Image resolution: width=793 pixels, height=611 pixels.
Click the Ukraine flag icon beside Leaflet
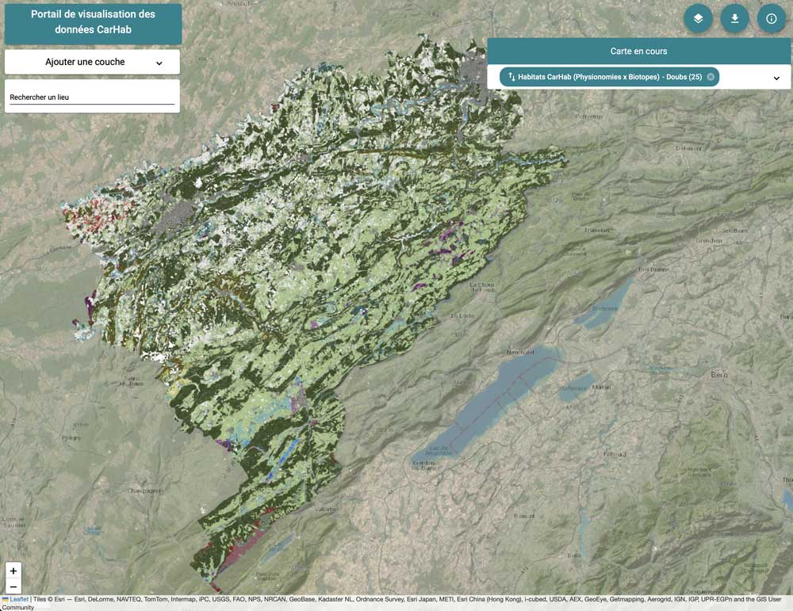click(6, 599)
